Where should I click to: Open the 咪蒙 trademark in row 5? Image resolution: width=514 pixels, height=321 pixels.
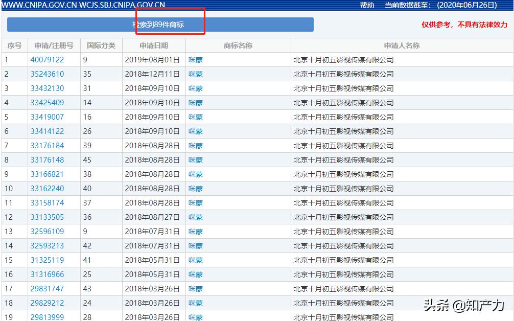click(196, 117)
